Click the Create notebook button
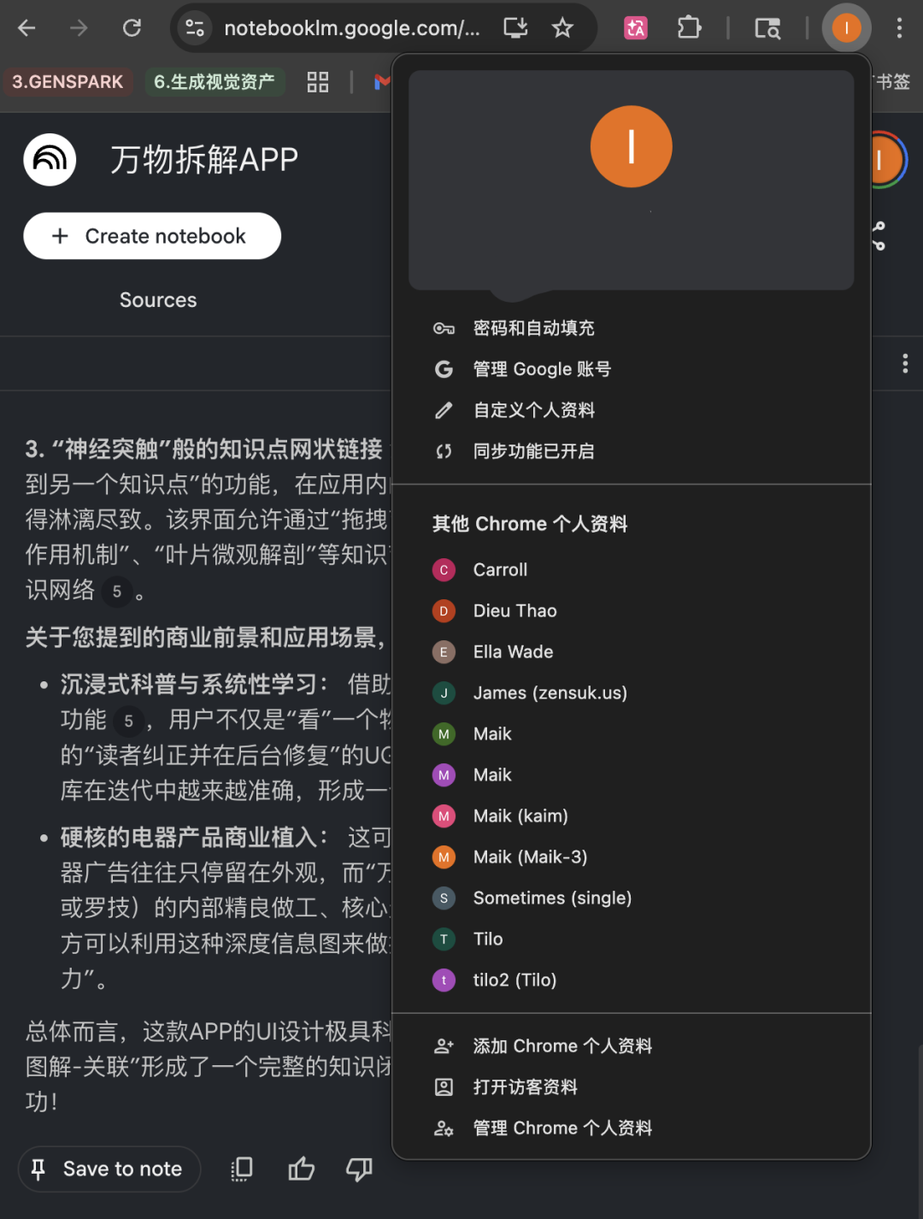This screenshot has width=923, height=1219. [152, 236]
